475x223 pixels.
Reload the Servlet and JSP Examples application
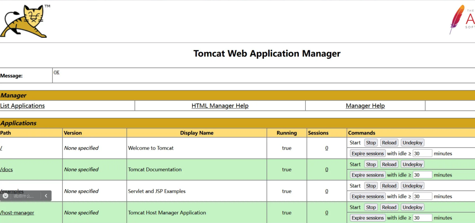tap(389, 186)
